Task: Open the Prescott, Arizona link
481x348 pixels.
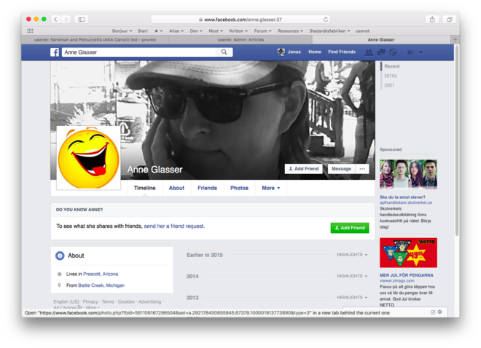Action: point(101,274)
